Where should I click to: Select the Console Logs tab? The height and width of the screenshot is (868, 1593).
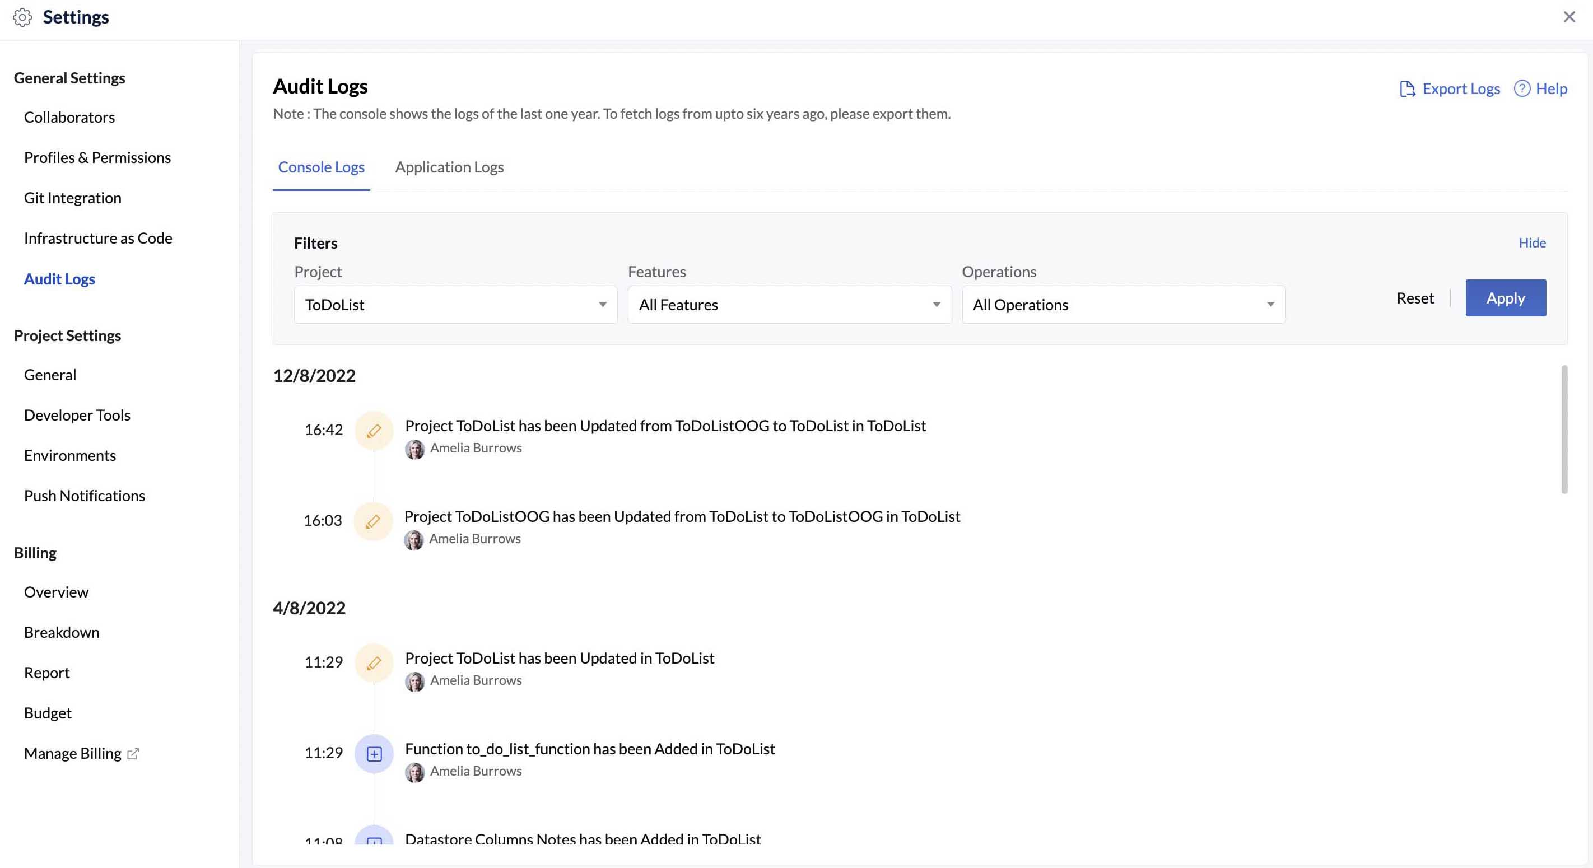point(321,167)
